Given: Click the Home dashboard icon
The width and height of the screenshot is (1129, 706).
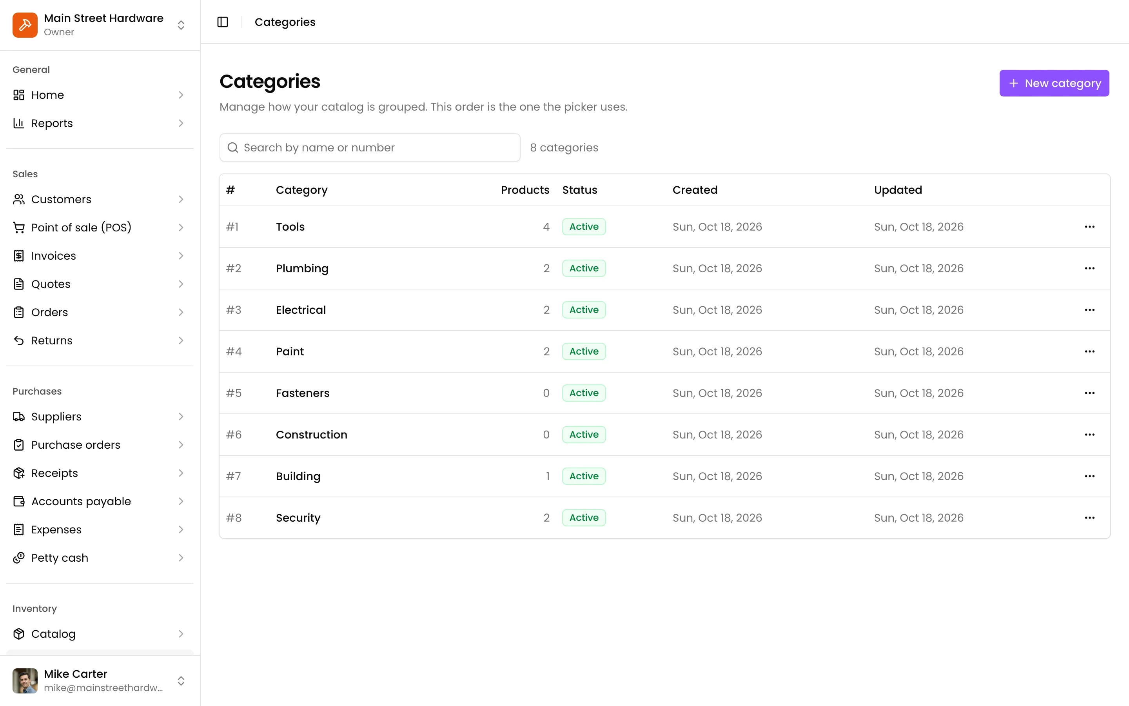Looking at the screenshot, I should (19, 95).
